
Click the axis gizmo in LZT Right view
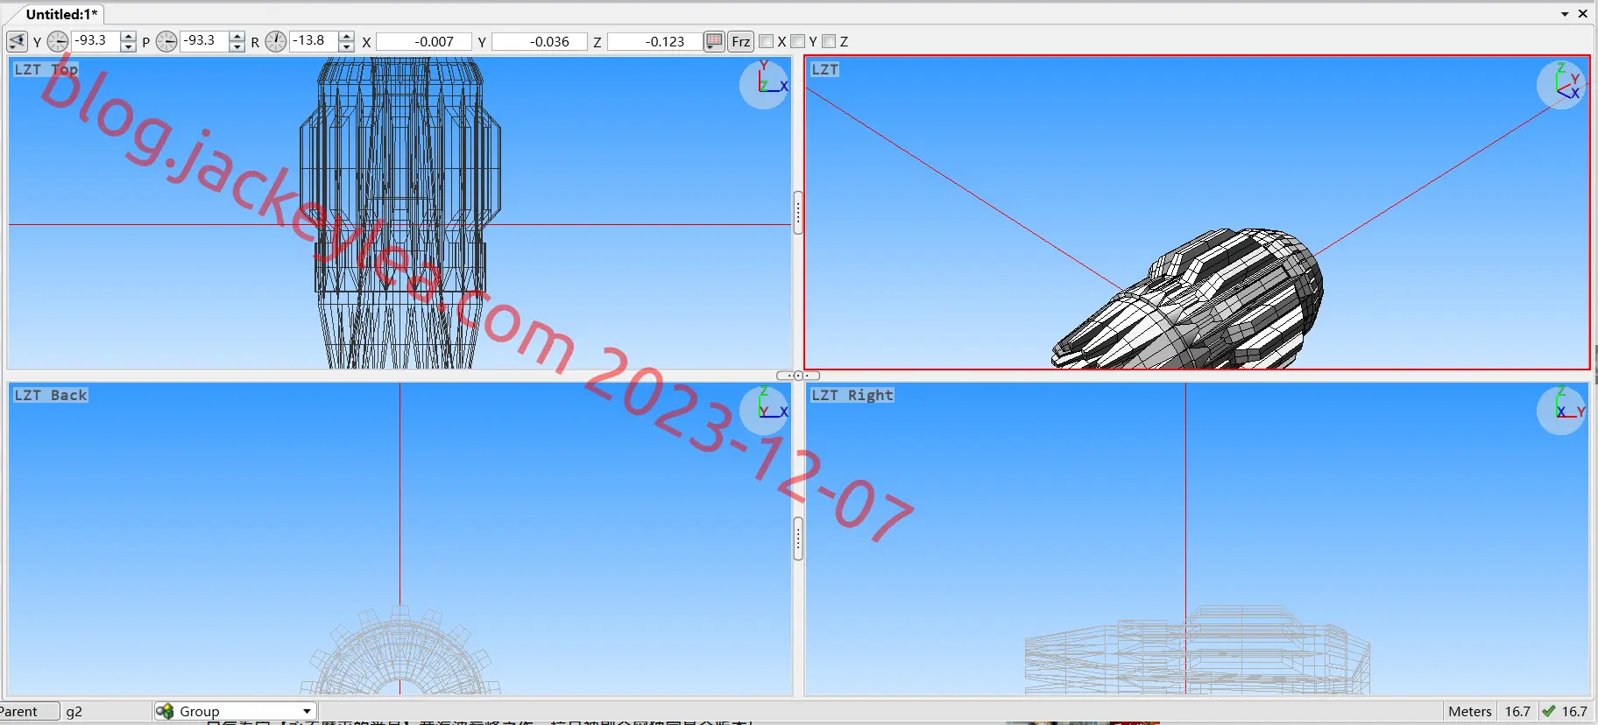coord(1562,410)
